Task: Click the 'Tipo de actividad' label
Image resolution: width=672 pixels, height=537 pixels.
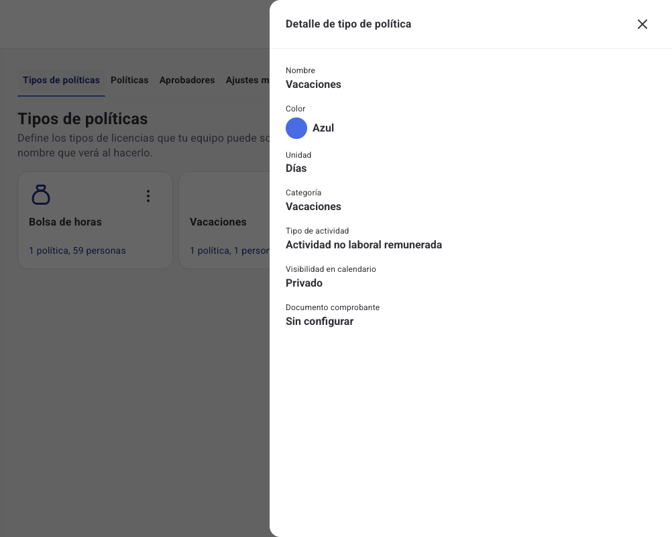Action: point(317,231)
